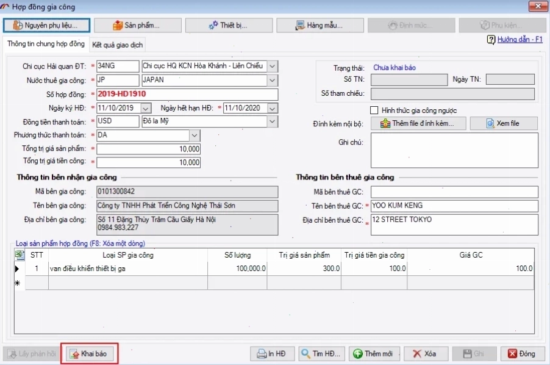Image resolution: width=550 pixels, height=365 pixels.
Task: Switch to Thông tin chung hợp đồng tab
Action: click(46, 44)
